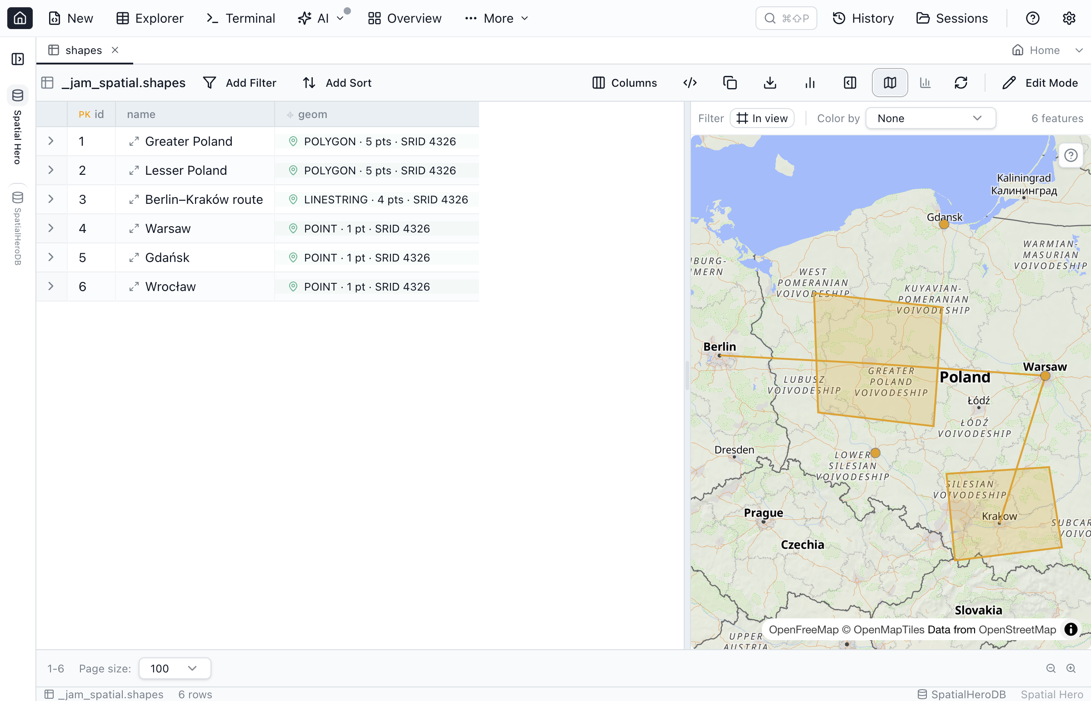This screenshot has height=701, width=1091.
Task: Click the zoom in magnifier icon
Action: pyautogui.click(x=1071, y=668)
